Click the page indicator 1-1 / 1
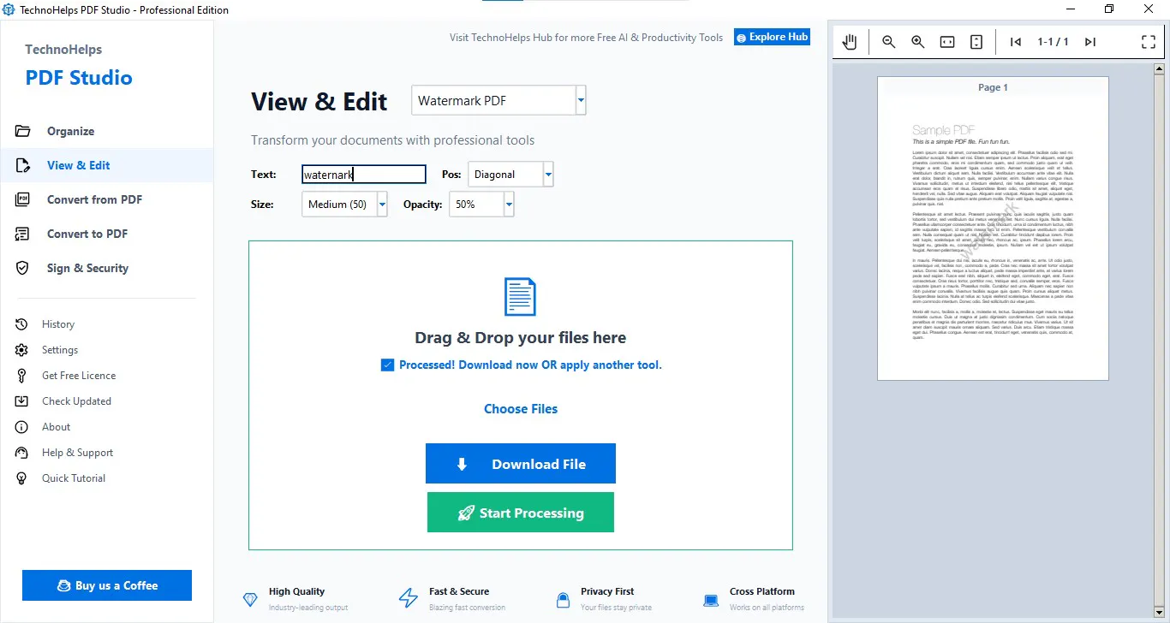 pyautogui.click(x=1053, y=42)
